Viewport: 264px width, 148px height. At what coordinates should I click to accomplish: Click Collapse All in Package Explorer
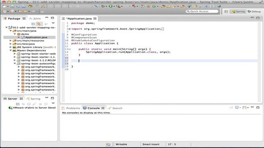33,24
